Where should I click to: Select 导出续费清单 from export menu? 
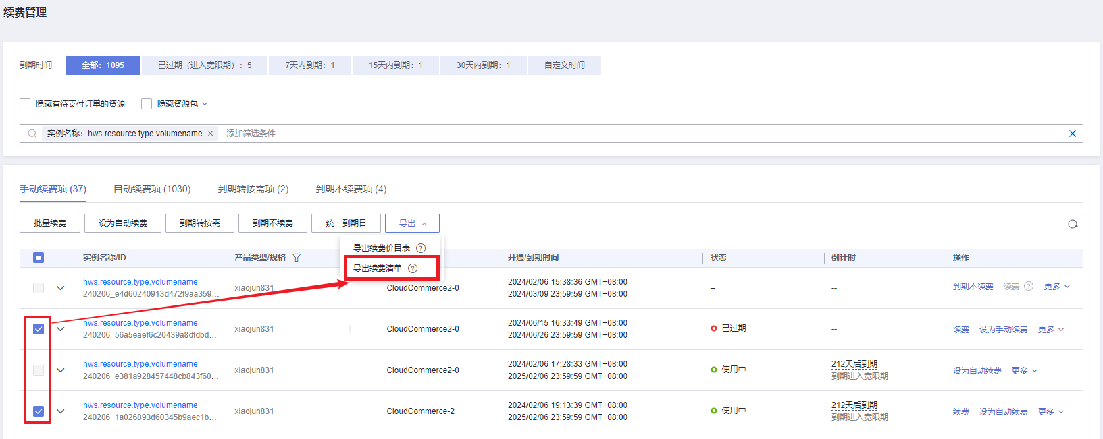coord(378,268)
